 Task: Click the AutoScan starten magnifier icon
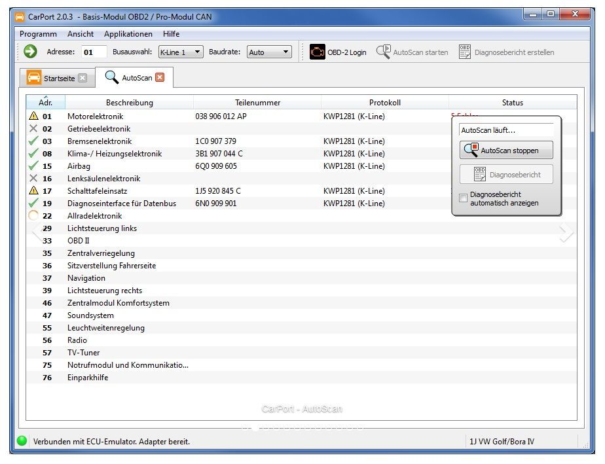pos(383,52)
